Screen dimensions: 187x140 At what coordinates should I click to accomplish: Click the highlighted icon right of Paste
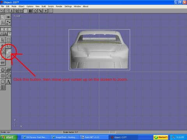(25, 11)
